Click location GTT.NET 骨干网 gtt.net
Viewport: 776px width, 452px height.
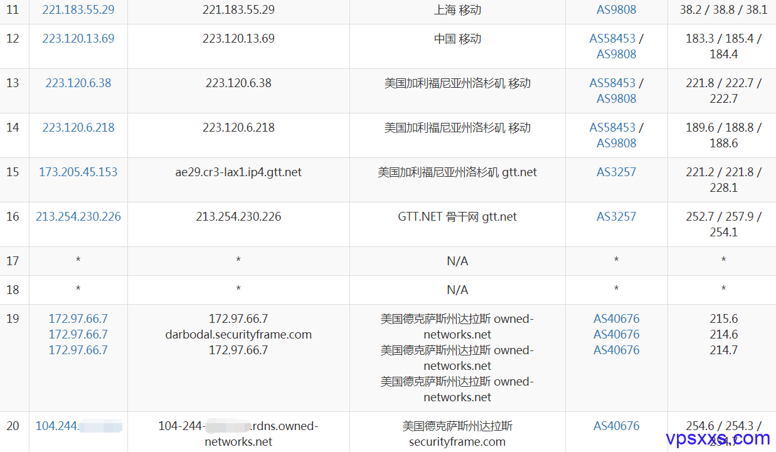click(x=457, y=216)
